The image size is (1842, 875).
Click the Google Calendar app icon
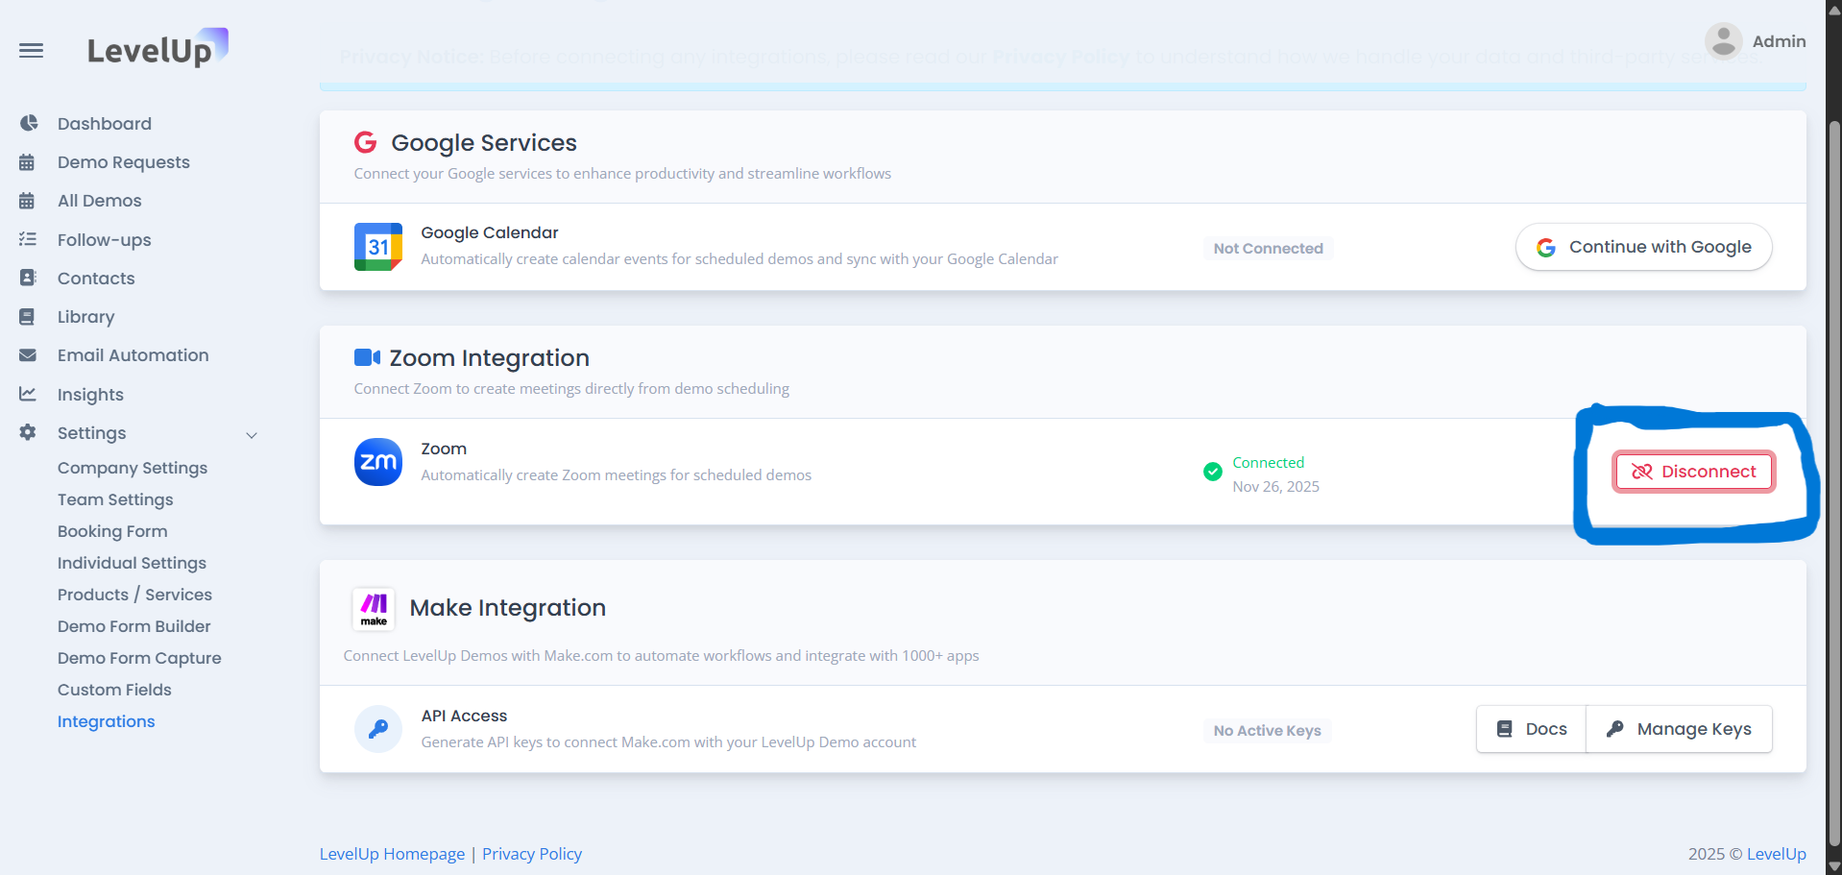click(377, 247)
